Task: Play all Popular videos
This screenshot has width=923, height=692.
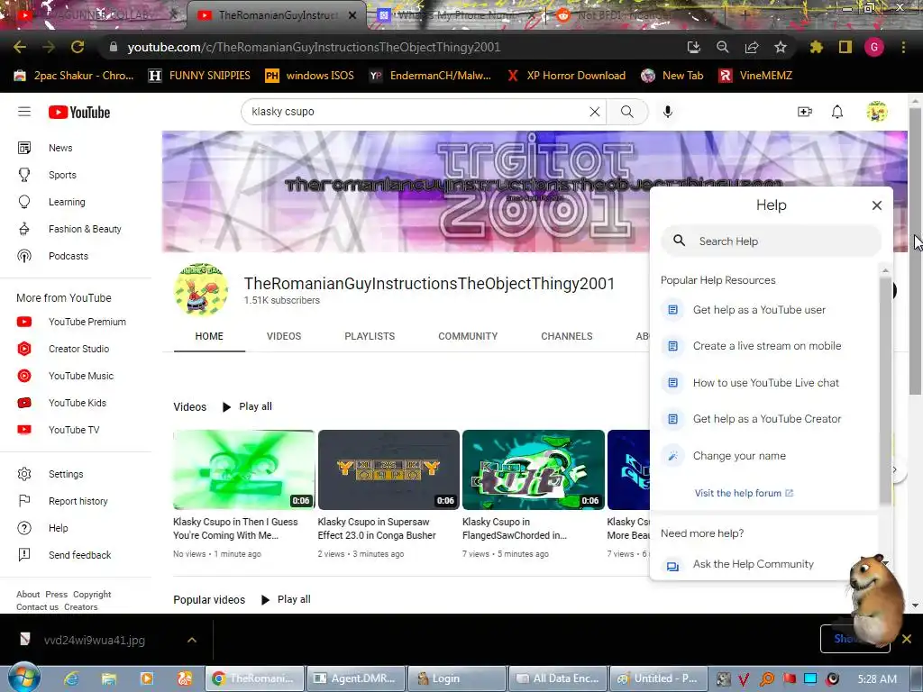Action: 286,599
